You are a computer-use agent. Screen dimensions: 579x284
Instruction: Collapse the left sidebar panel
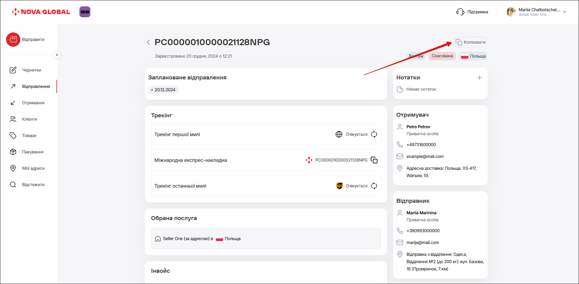57,55
